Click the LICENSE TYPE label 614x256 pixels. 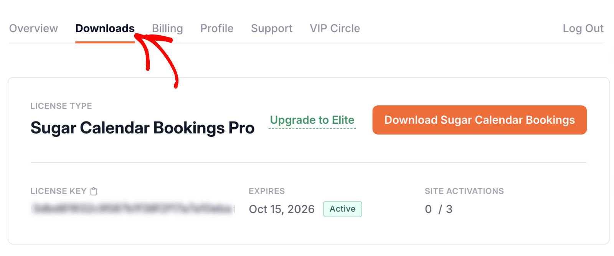[x=61, y=106]
